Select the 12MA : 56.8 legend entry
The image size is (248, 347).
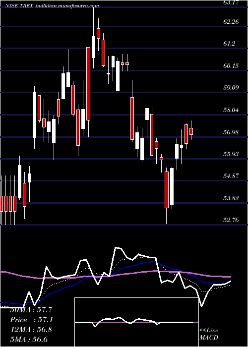(x=31, y=330)
